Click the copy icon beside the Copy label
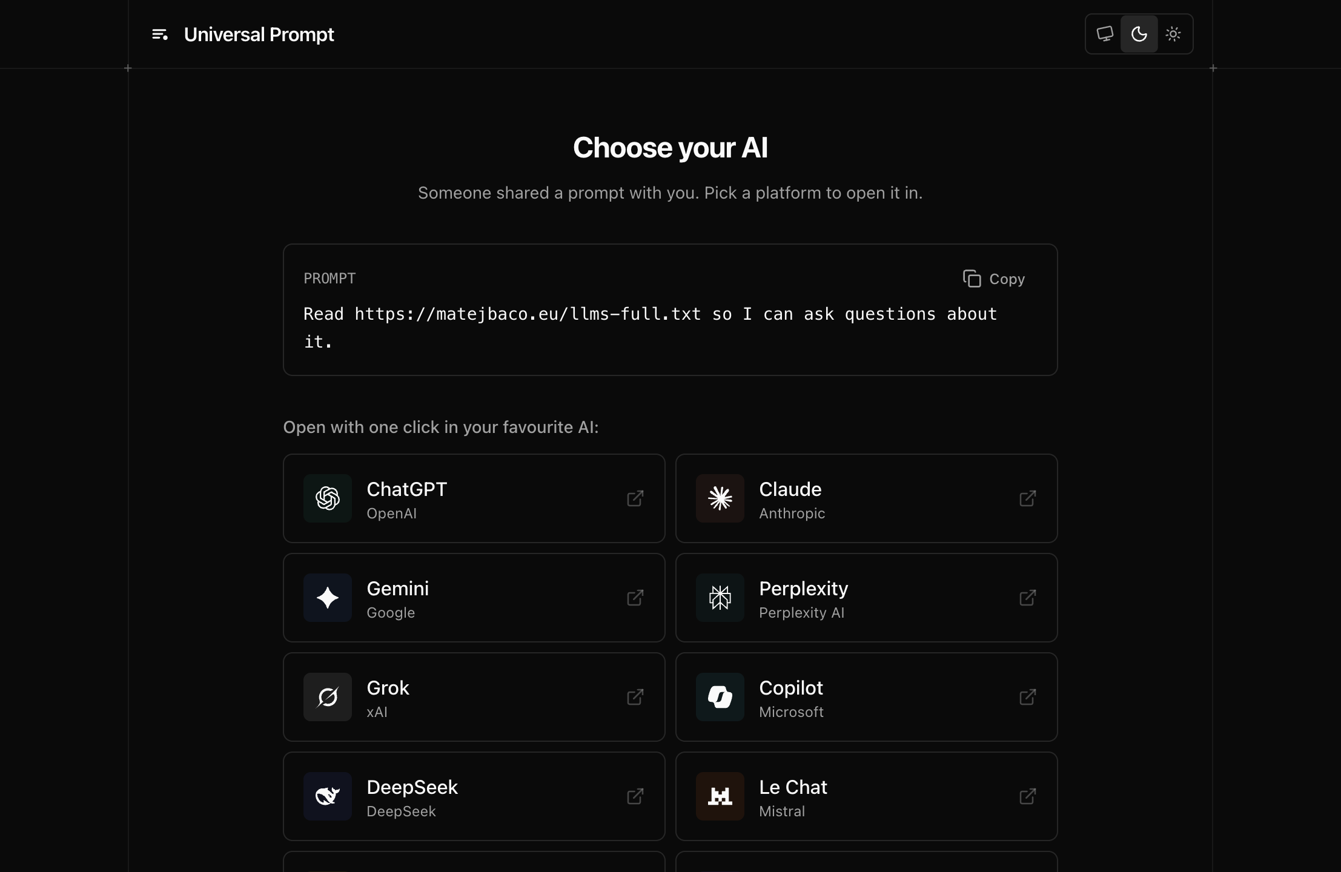Screen dimensions: 1341x872 pyautogui.click(x=971, y=279)
